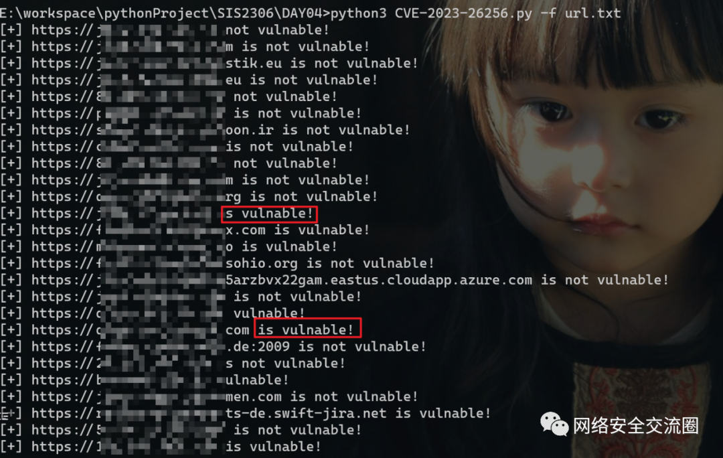The width and height of the screenshot is (723, 458).
Task: Click the "x.com is vulnable!" result
Action: (x=297, y=230)
